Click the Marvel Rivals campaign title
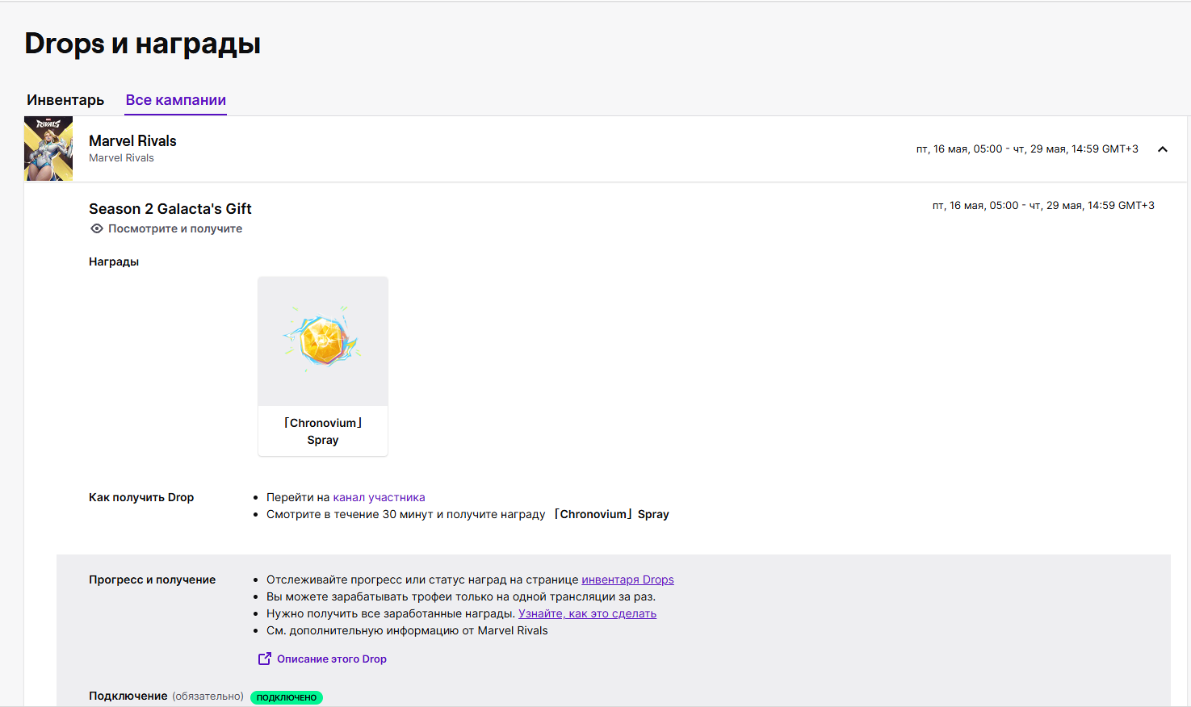 click(132, 140)
